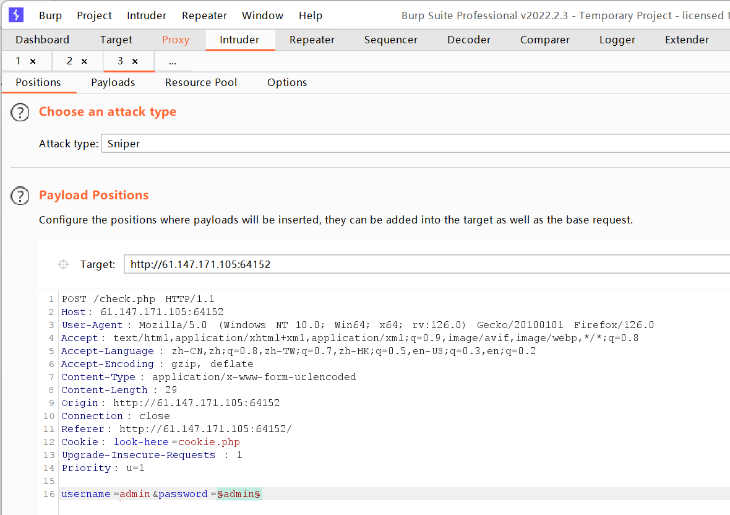Open the Burp menu
The image size is (730, 515).
click(50, 15)
